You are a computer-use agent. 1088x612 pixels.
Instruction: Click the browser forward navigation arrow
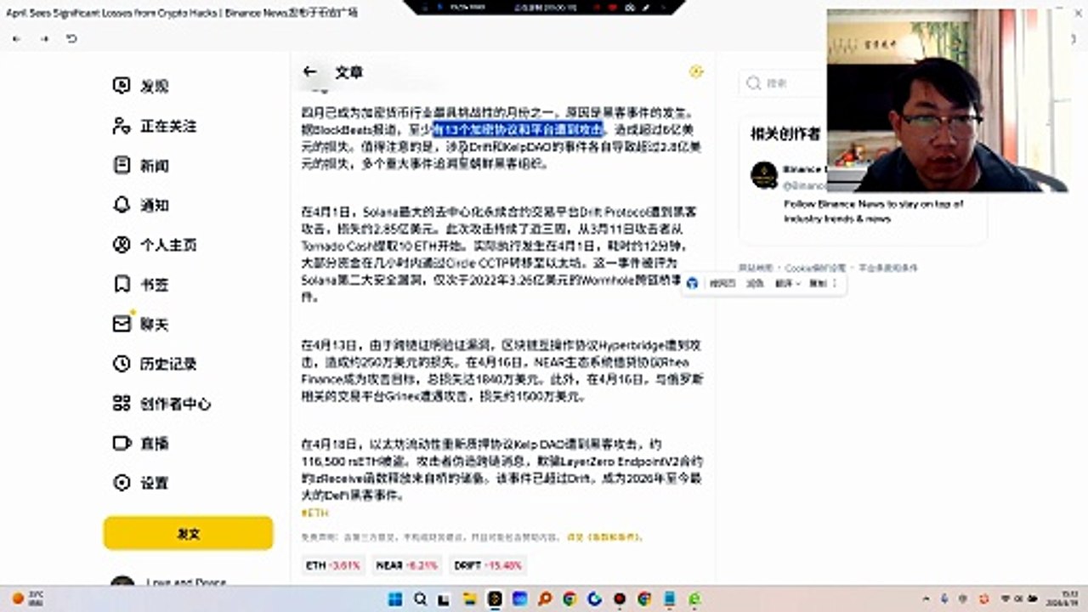point(44,39)
